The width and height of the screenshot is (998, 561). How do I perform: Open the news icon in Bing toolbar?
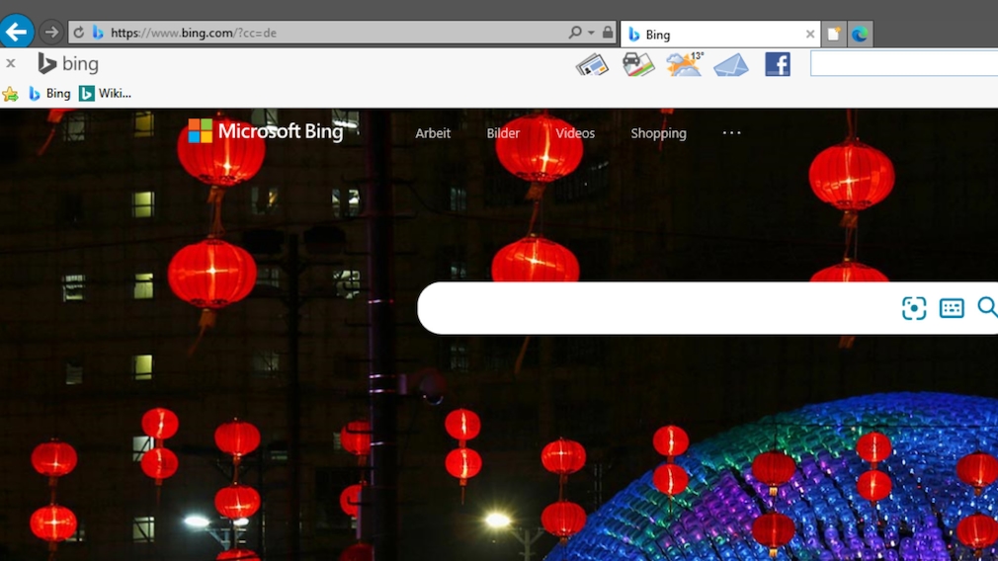coord(592,65)
